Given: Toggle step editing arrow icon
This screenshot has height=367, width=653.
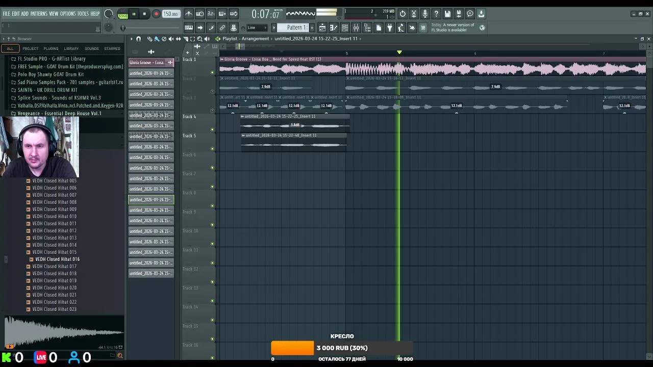Looking at the screenshot, I should coord(200,28).
